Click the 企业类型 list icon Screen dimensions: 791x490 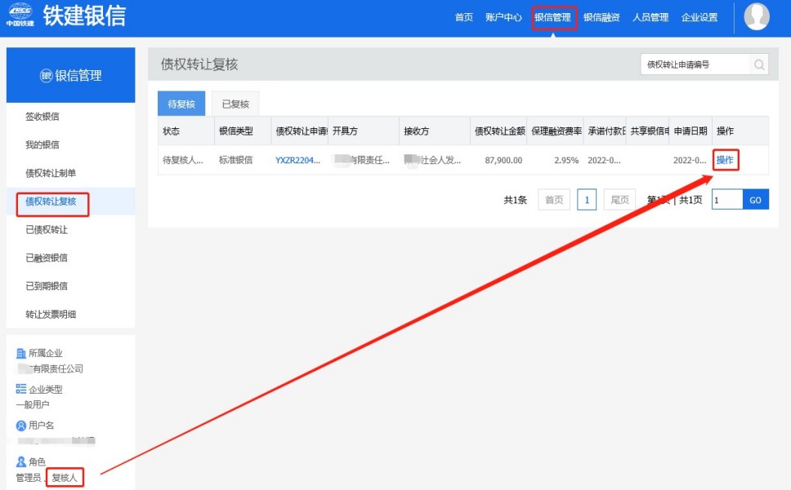21,390
